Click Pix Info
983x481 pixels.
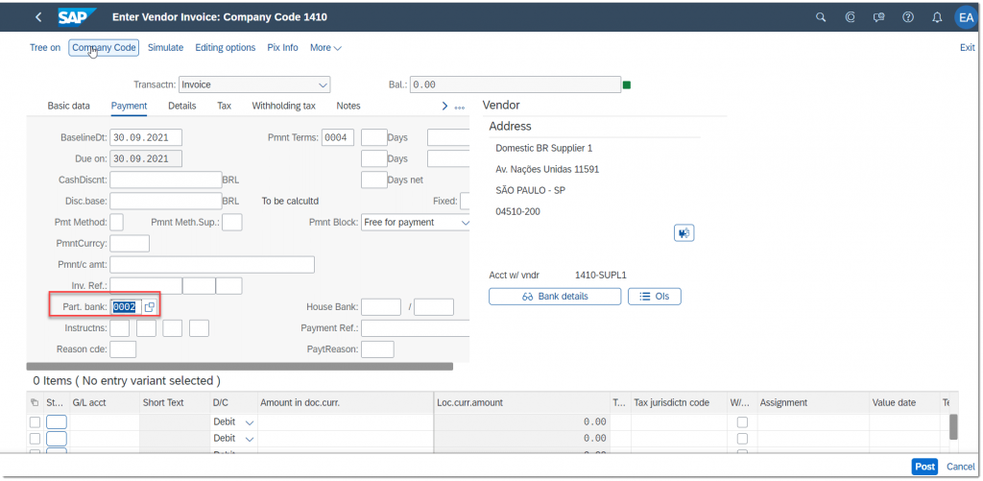[283, 48]
